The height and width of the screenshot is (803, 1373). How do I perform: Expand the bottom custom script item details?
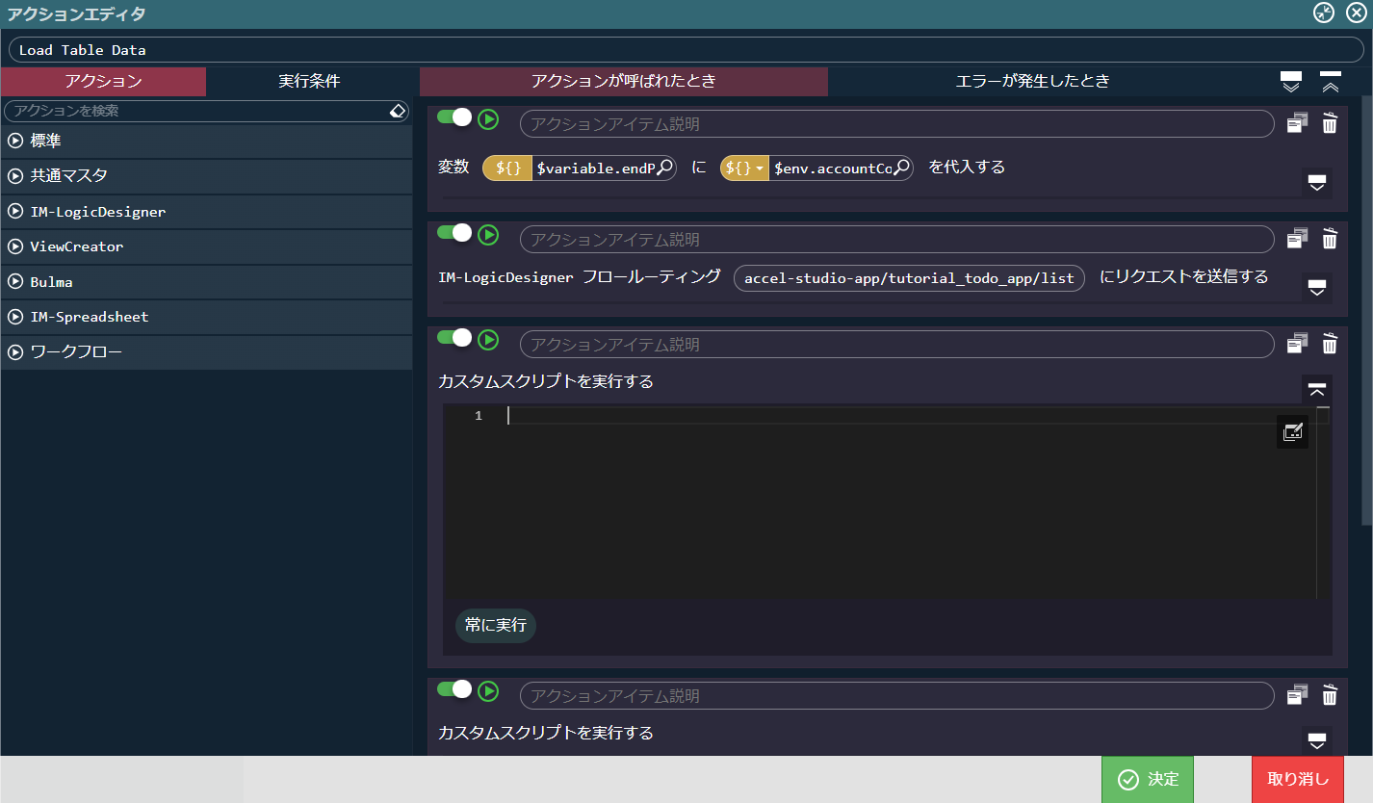(1317, 741)
